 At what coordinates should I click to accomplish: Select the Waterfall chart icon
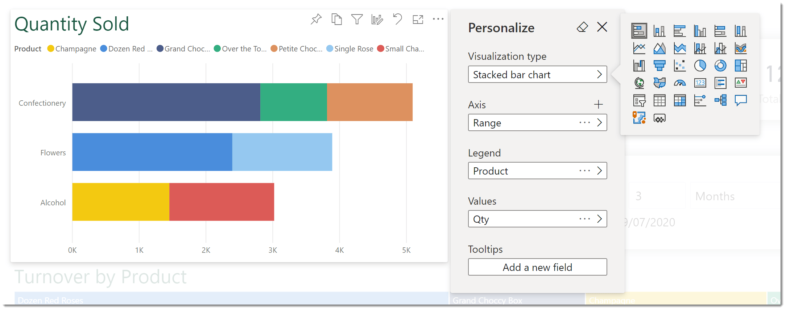[x=639, y=66]
